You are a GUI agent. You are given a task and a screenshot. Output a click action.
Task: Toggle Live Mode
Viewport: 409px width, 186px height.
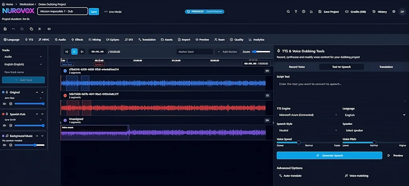coord(113,12)
